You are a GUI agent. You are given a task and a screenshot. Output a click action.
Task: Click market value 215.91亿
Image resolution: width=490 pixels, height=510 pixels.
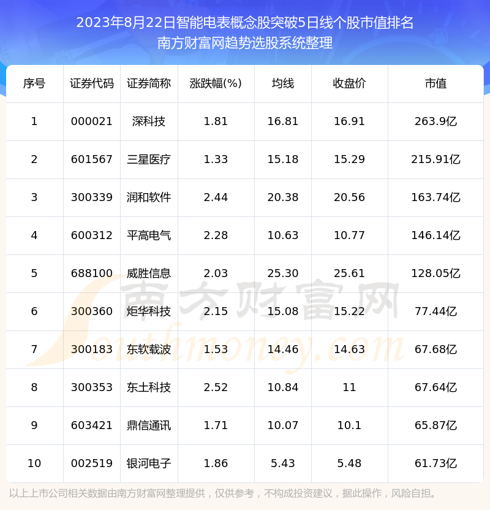click(435, 159)
